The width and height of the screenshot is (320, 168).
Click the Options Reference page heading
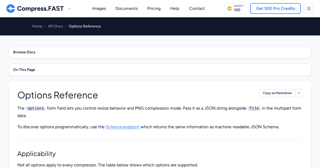coord(58,95)
